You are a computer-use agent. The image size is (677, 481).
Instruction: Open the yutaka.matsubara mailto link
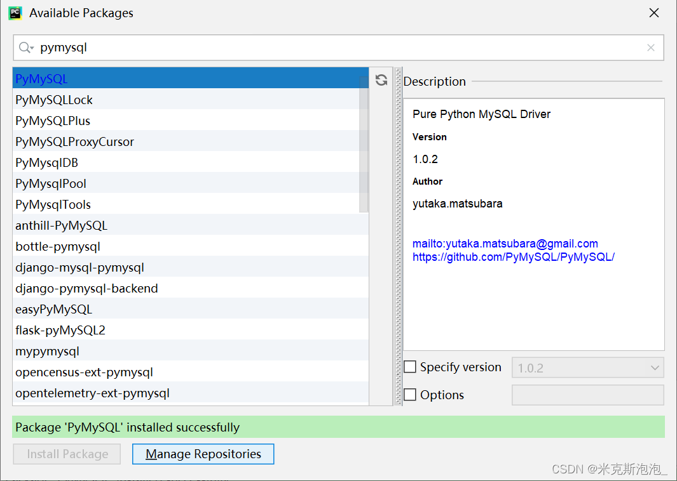tap(505, 244)
